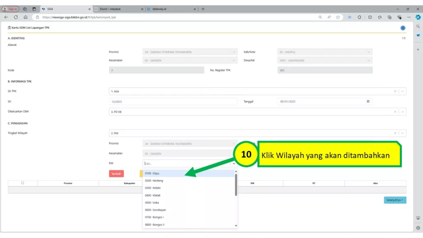Open the sidebar search icon
This screenshot has width=423, height=238.
[x=418, y=26]
